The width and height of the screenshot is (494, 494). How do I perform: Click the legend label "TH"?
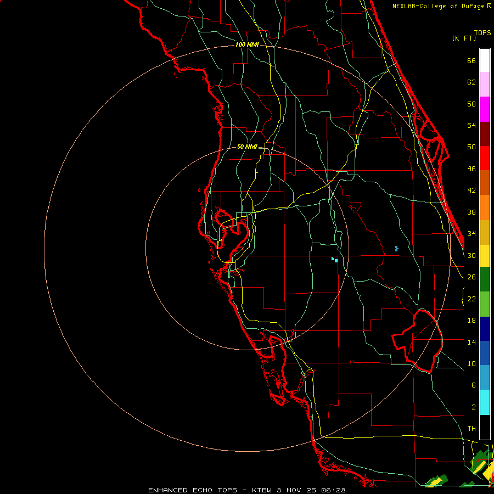(471, 428)
